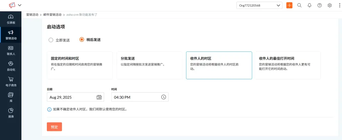Navigate to 邮件营销活动 breadcrumb link
Screen dimensions: 342x140
53,15
